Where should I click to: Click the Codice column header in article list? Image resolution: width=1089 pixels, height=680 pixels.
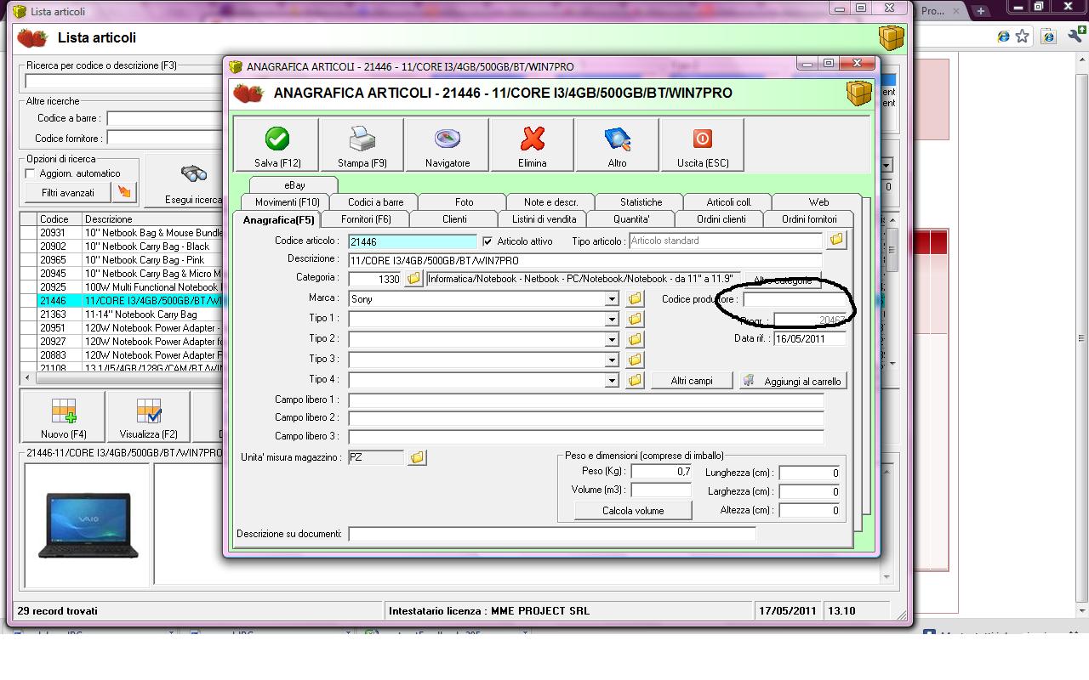click(x=59, y=219)
